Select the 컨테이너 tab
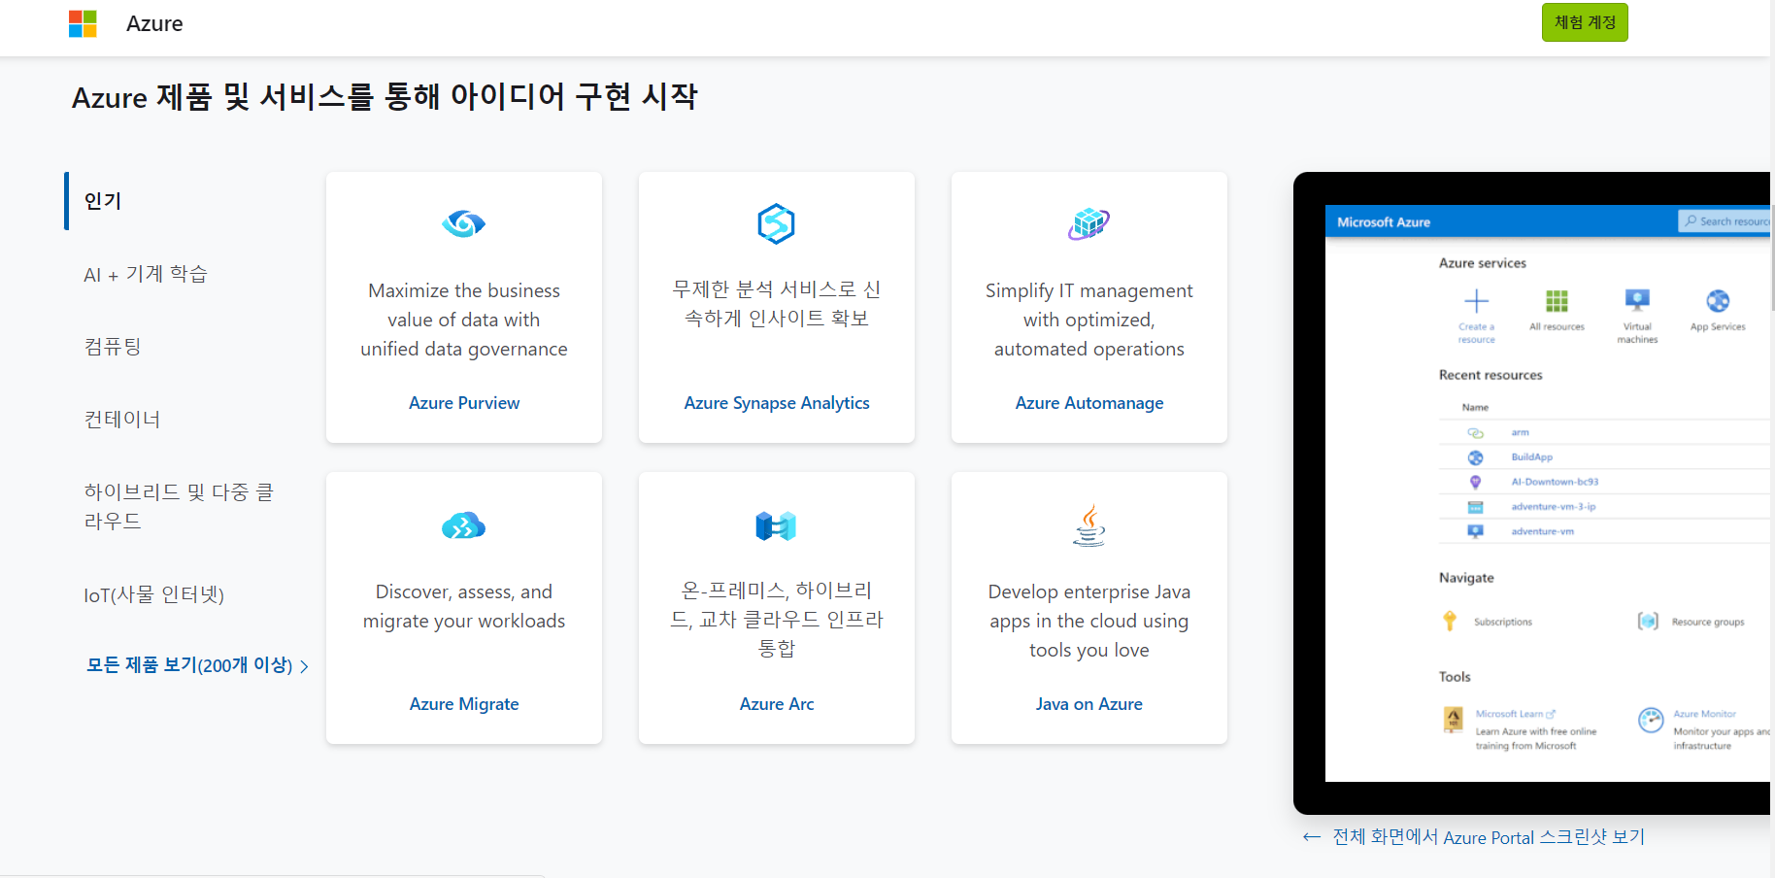1775x878 pixels. [122, 420]
